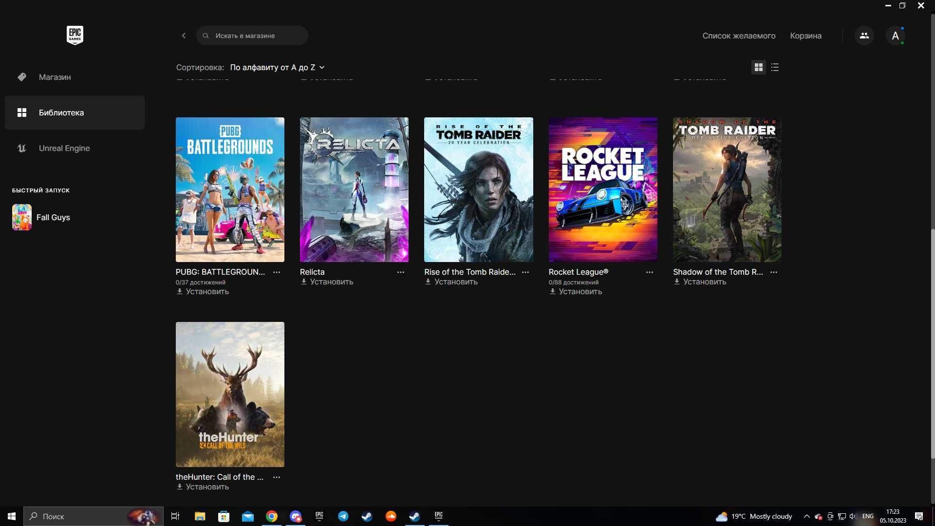Switch to list view

pos(775,67)
